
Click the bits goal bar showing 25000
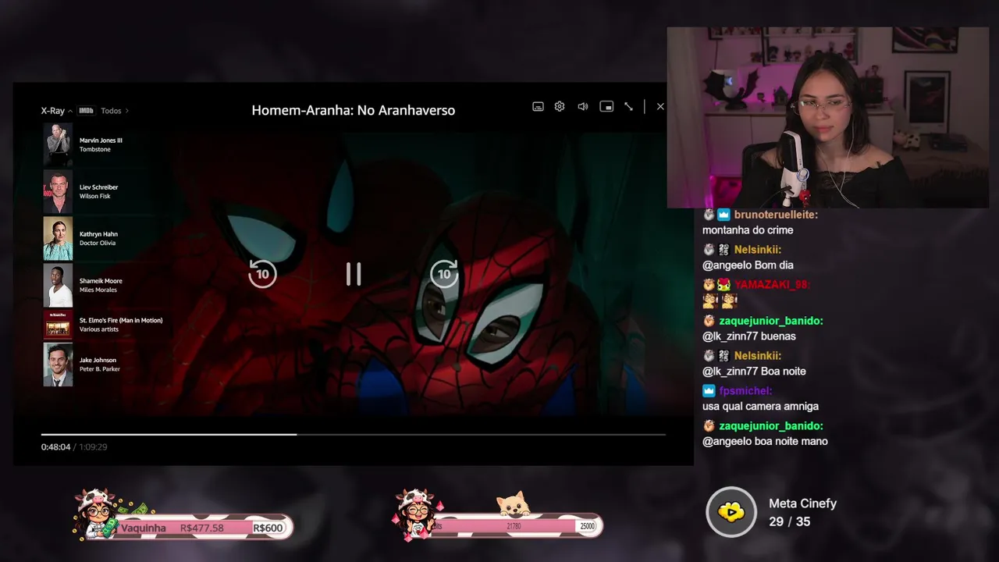(x=517, y=526)
